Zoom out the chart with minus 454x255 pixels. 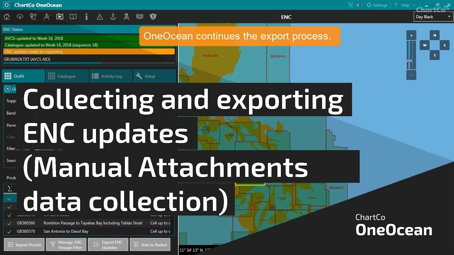tap(411, 75)
